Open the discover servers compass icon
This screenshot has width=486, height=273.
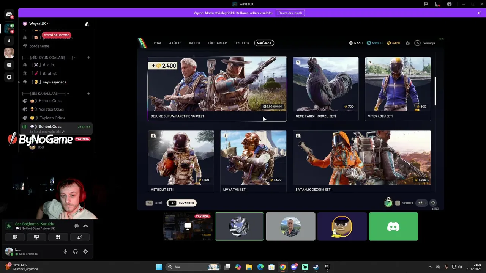[x=9, y=77]
